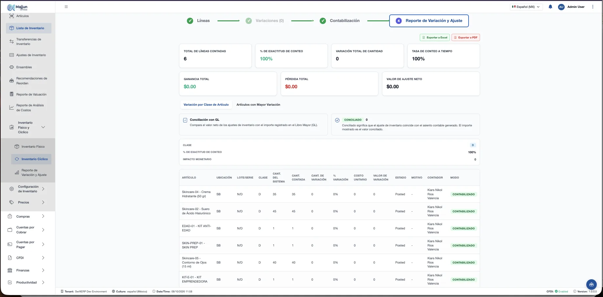
Task: Click the Compras shopping bag icon
Action: [x=10, y=216]
